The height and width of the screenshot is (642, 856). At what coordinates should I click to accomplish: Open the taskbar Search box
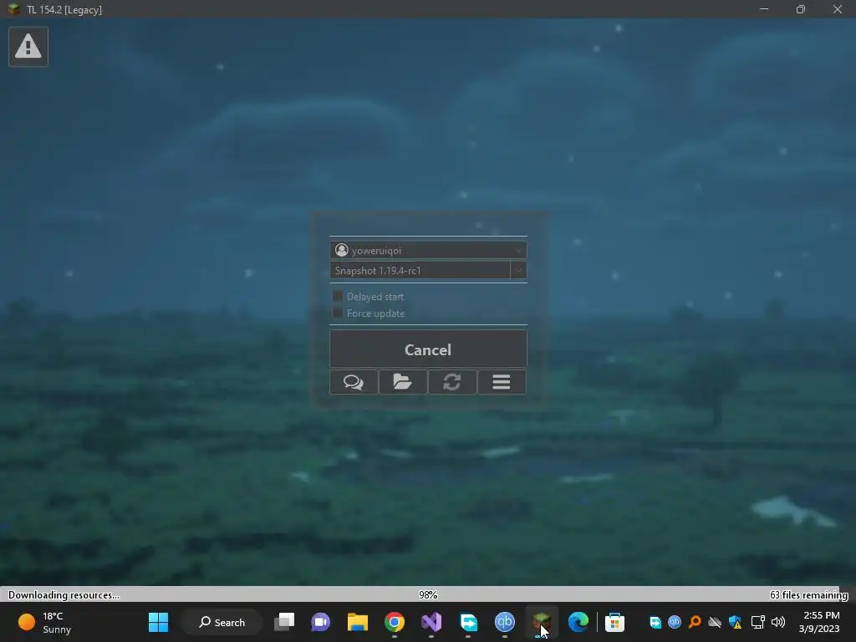[x=222, y=622]
